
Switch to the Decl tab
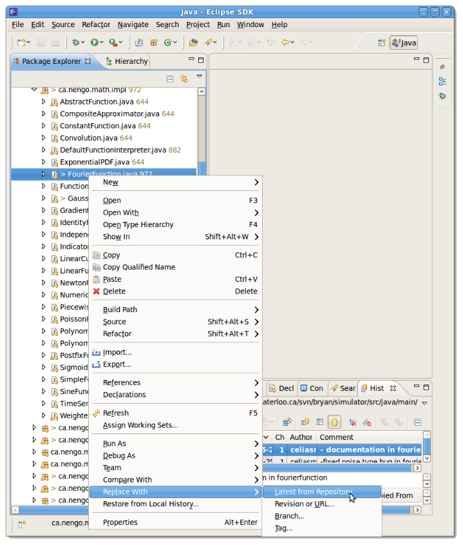tap(281, 388)
